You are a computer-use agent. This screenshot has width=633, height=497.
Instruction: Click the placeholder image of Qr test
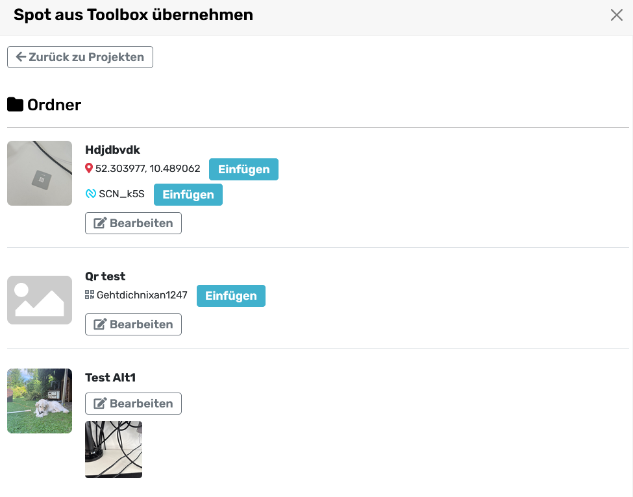(x=40, y=300)
